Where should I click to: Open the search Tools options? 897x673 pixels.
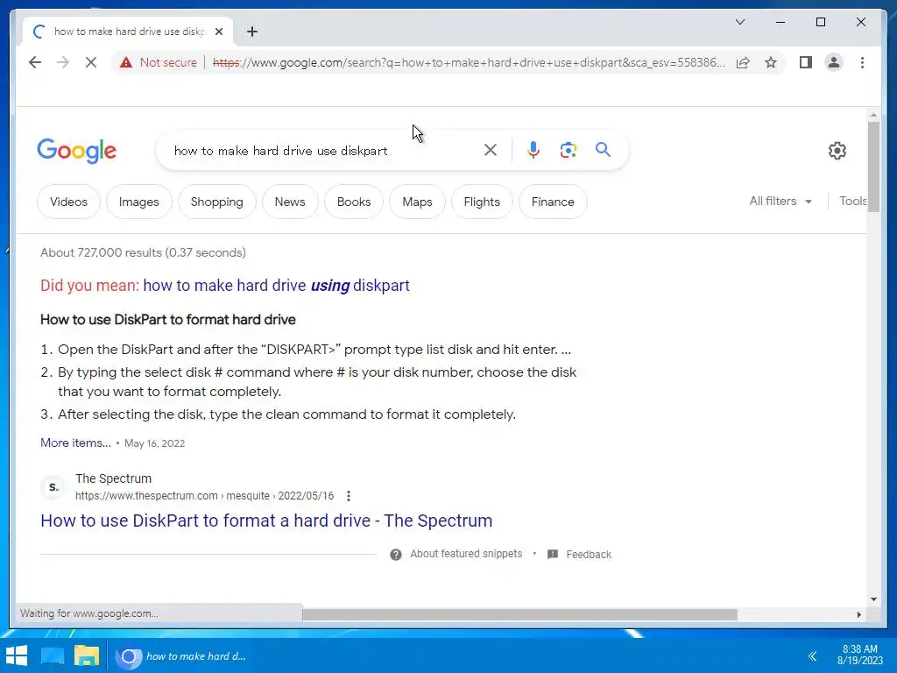(852, 201)
